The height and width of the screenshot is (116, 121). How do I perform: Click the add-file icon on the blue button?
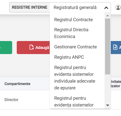tap(115, 47)
